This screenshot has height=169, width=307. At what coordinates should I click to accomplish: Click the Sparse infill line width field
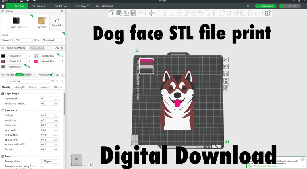pyautogui.click(x=49, y=140)
